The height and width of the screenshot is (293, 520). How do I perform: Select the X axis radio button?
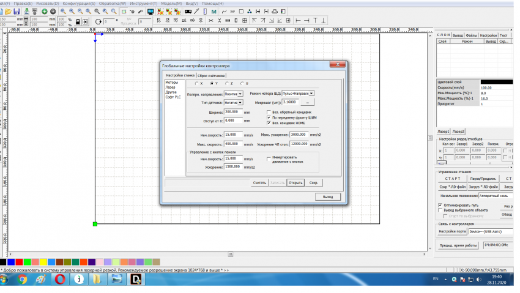point(196,83)
